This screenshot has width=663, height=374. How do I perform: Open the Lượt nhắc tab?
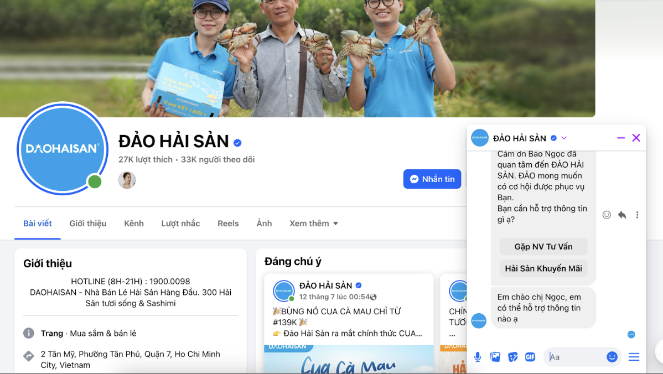click(180, 224)
